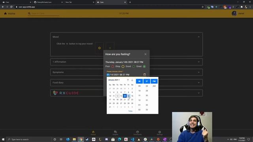253x142 pixels.
Task: Select PM in the time picker
Action: click(154, 81)
